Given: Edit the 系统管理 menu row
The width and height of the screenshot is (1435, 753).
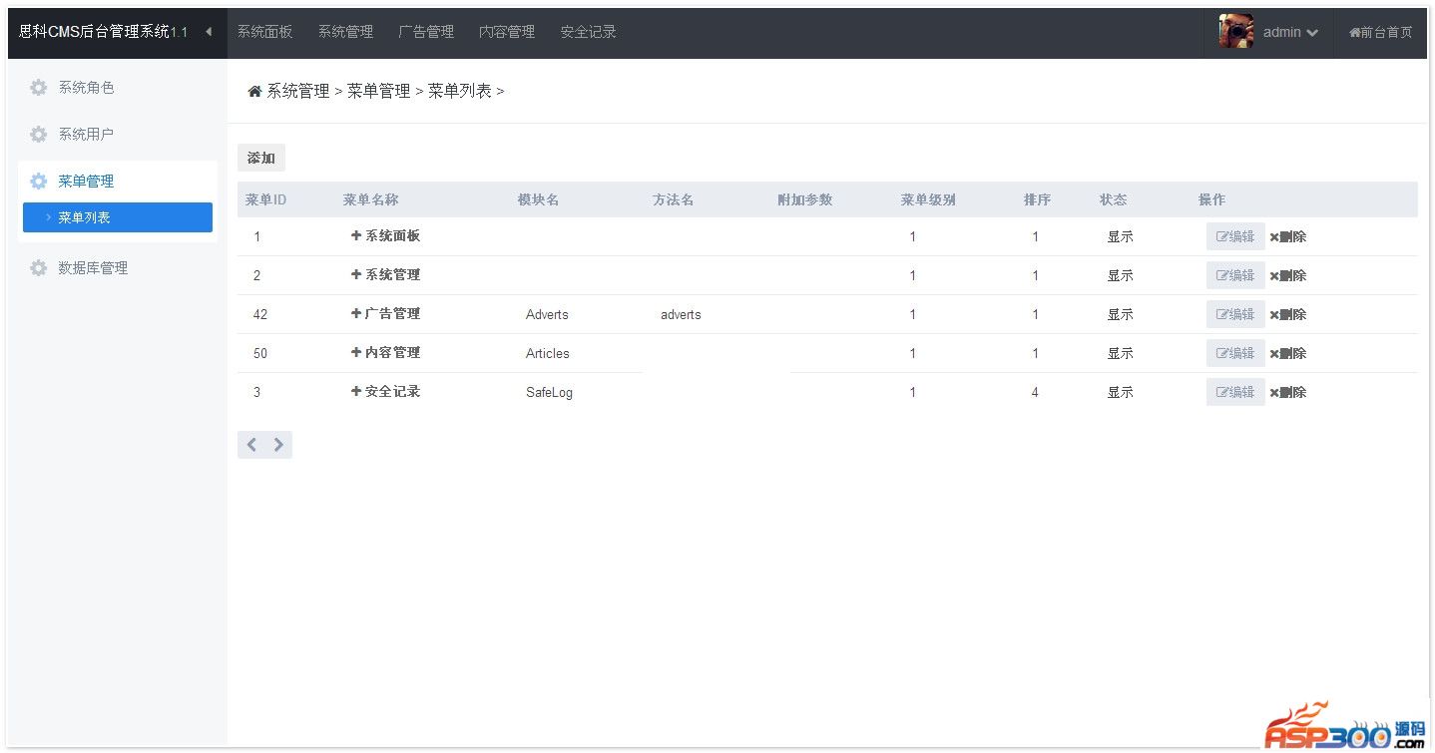Looking at the screenshot, I should pos(1235,275).
